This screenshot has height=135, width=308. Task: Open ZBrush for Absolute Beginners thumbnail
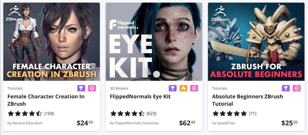coord(256,42)
